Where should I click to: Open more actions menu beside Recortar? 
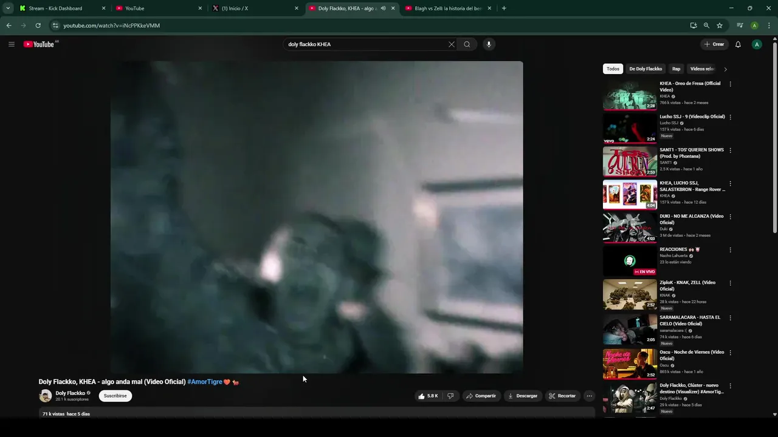[x=589, y=396]
